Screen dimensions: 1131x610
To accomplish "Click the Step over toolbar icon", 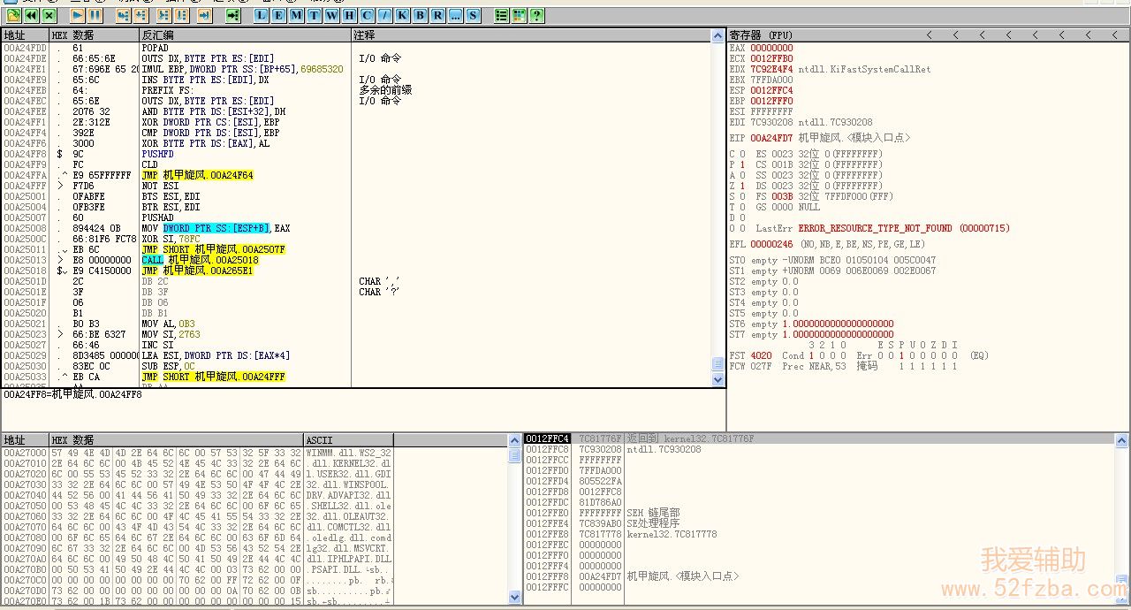I will click(x=141, y=15).
